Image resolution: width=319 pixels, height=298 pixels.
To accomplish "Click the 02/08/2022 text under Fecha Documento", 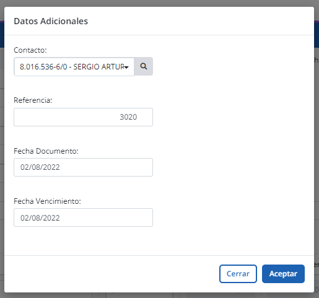I will [40, 167].
